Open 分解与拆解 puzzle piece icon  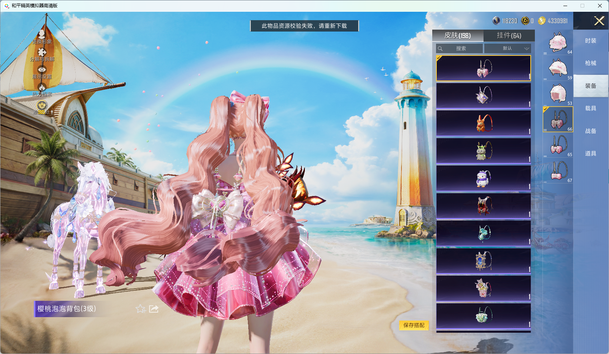(42, 52)
